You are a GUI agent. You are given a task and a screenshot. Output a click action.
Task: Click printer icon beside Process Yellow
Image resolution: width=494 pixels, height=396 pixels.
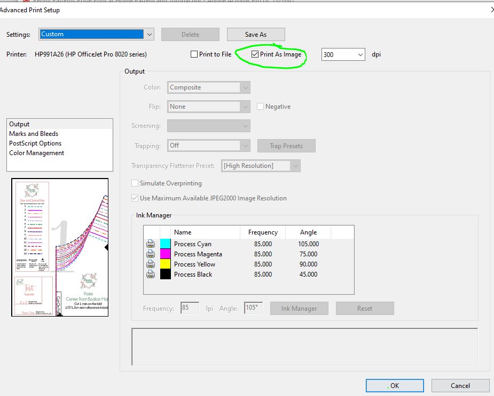[x=151, y=264]
